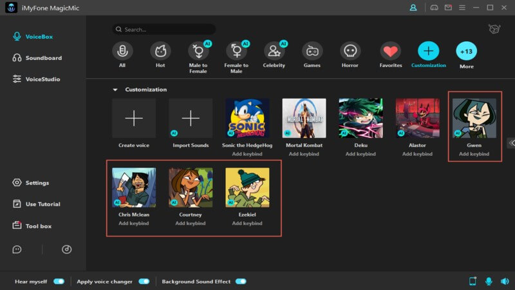Open Tool box in the sidebar
Image resolution: width=515 pixels, height=290 pixels.
pyautogui.click(x=32, y=226)
